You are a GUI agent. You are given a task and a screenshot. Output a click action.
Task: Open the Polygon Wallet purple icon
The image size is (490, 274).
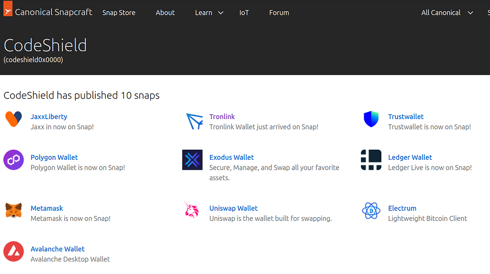pos(13,160)
